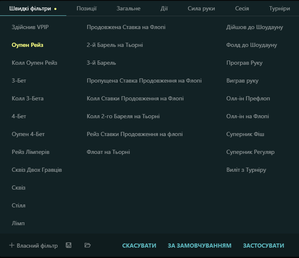
Task: Toggle the 4-Бет filter
Action: point(19,116)
